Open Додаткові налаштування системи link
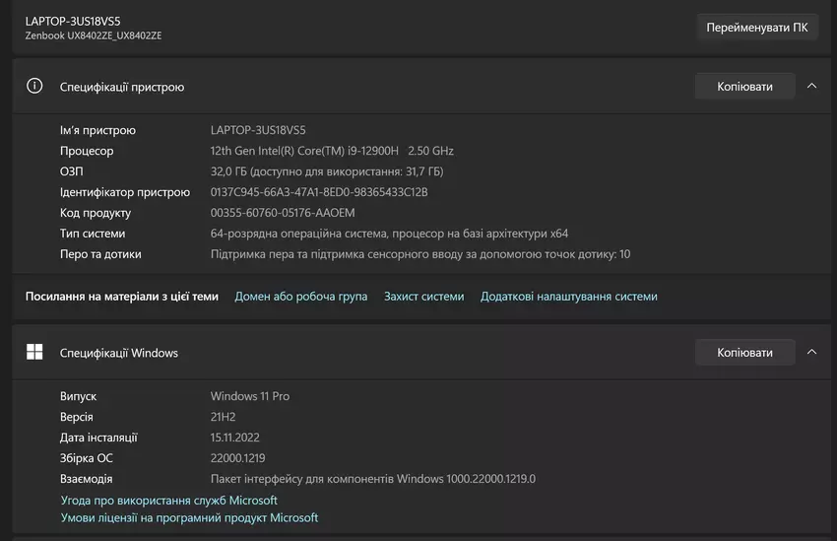837x541 pixels. 568,296
